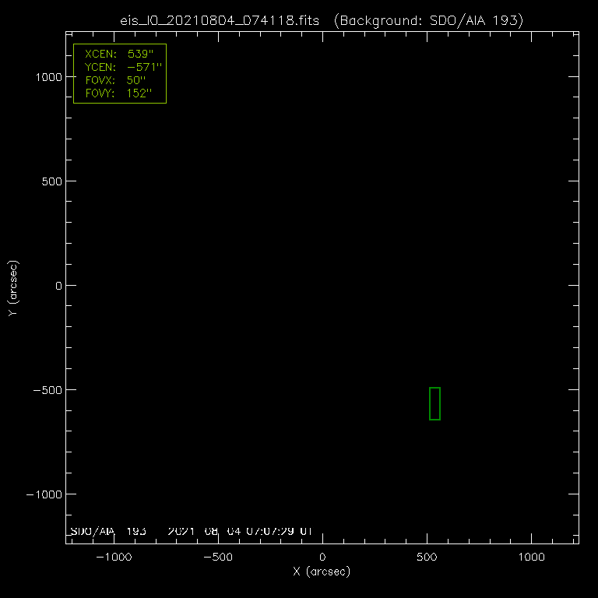Click the 1000 tick label on X axis

pyautogui.click(x=531, y=558)
